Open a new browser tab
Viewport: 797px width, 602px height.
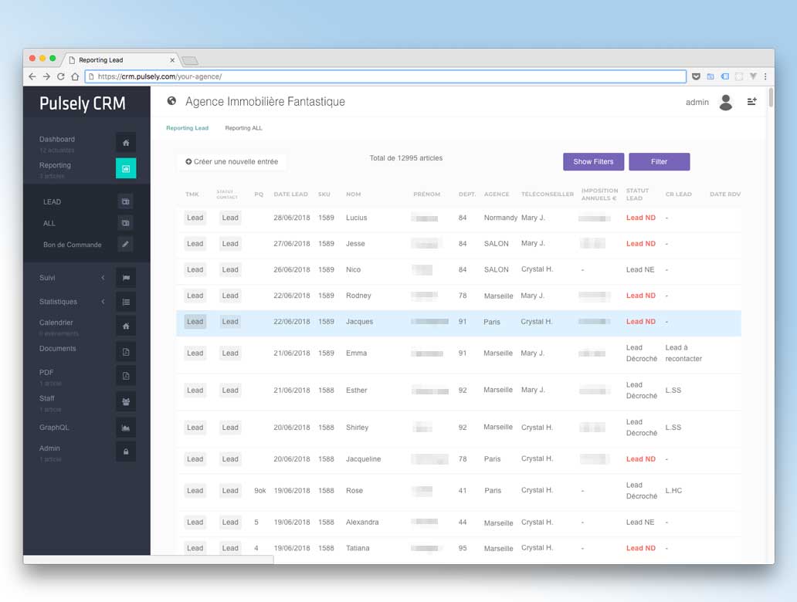pyautogui.click(x=190, y=61)
